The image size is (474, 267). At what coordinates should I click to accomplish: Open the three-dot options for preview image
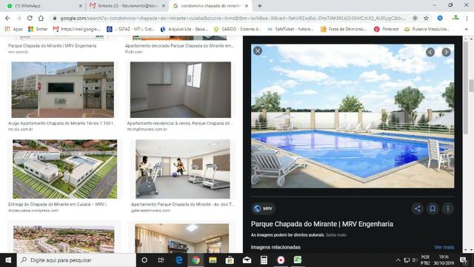pyautogui.click(x=447, y=208)
